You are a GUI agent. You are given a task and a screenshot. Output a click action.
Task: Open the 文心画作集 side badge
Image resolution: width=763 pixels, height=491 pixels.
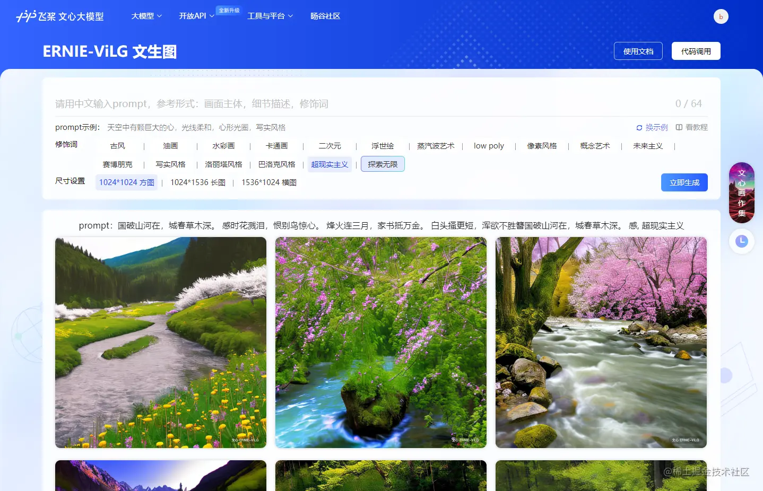click(x=741, y=192)
